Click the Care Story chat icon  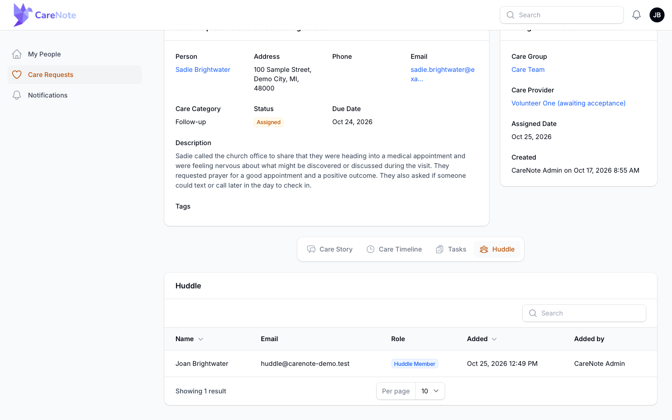click(311, 249)
